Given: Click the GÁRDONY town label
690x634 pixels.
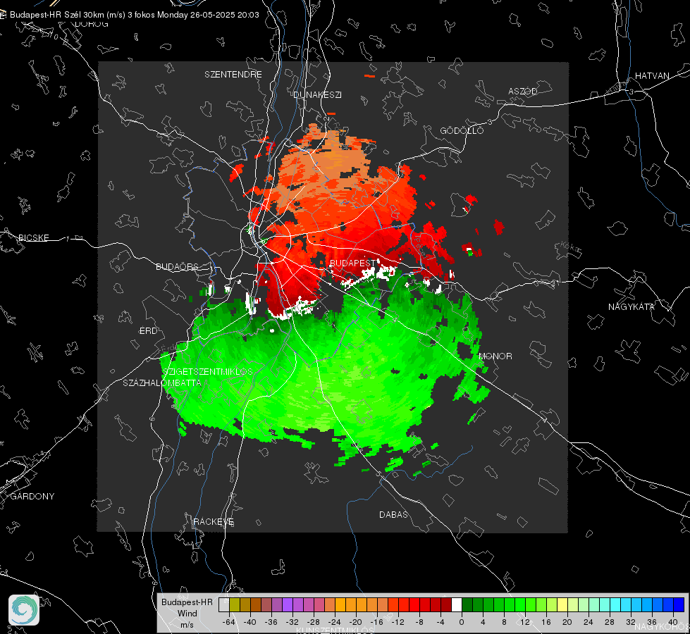Looking at the screenshot, I should point(32,497).
